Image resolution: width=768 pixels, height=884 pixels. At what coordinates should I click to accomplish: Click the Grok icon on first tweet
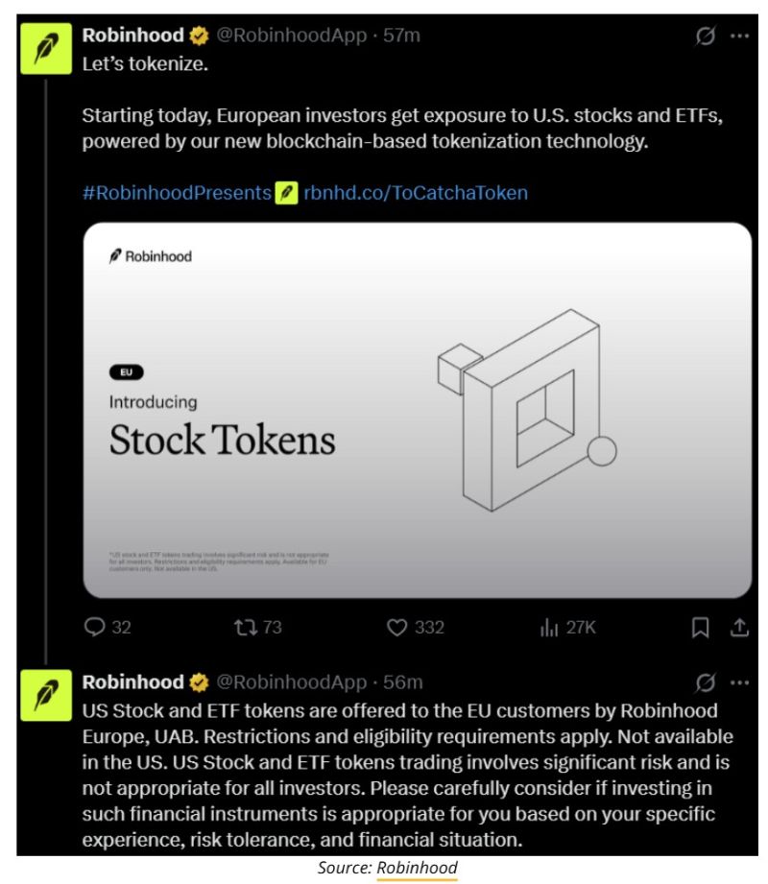pos(706,36)
